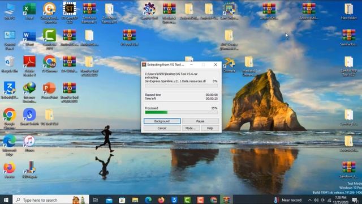The width and height of the screenshot is (362, 204).
Task: Select the Google Chrome desktop shortcut
Action: point(10,119)
